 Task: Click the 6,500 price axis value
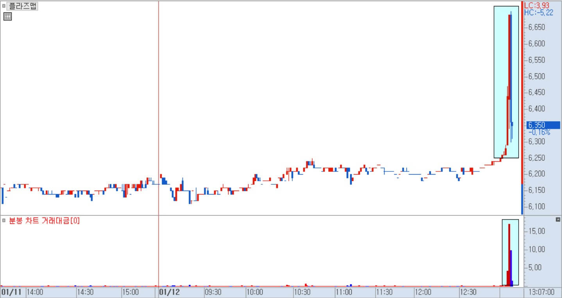[x=537, y=76]
